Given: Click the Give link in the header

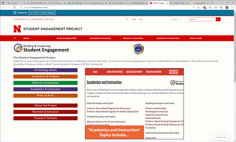Looking at the screenshot, I should click(x=141, y=19).
